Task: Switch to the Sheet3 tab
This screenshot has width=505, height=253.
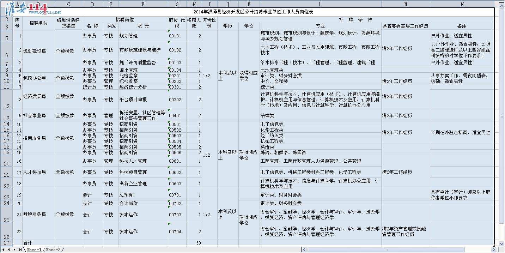Action: (x=53, y=249)
